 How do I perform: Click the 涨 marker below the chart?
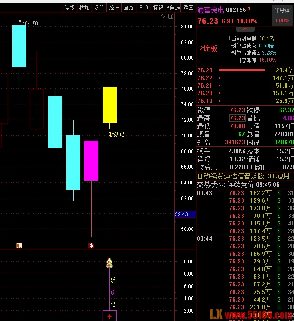91,245
